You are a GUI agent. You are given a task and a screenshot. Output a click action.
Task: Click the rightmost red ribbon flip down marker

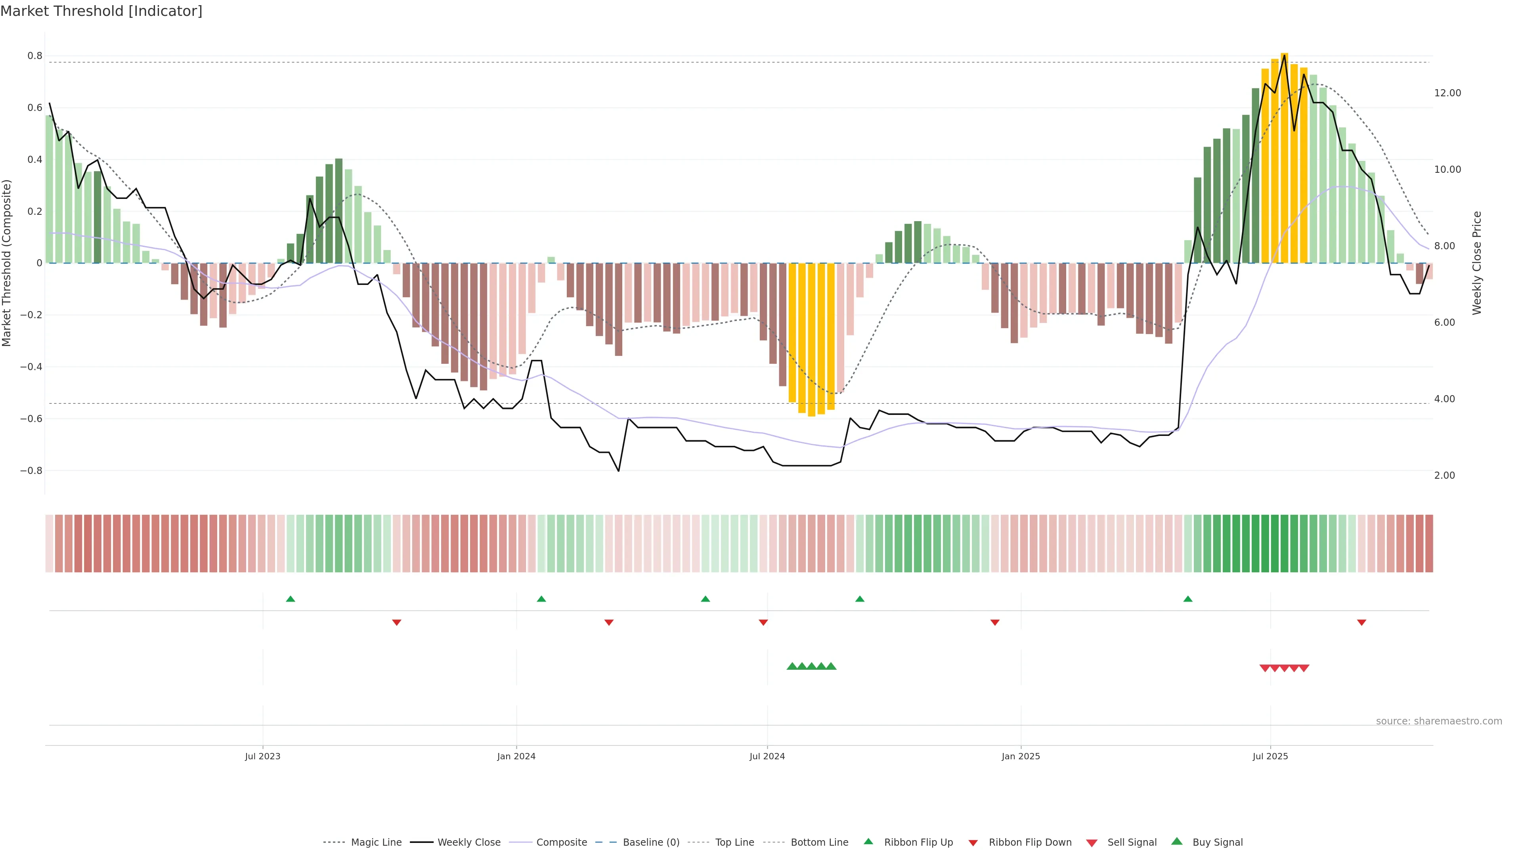(x=1361, y=623)
